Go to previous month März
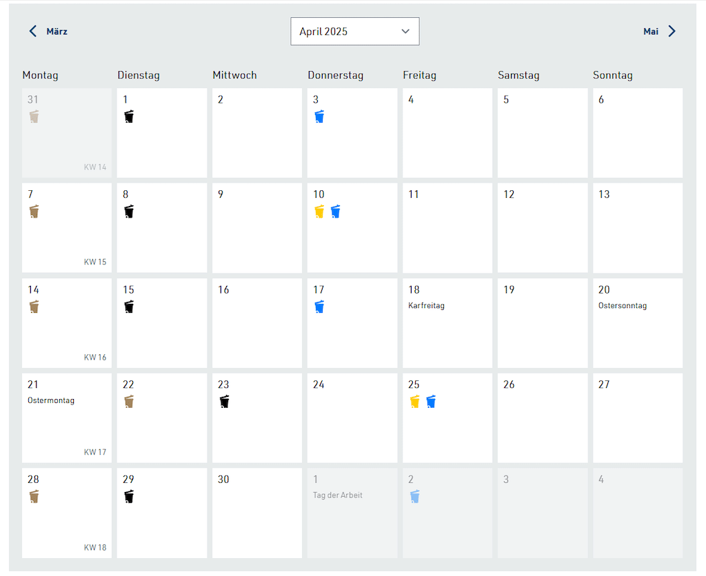The width and height of the screenshot is (706, 576). coord(57,32)
